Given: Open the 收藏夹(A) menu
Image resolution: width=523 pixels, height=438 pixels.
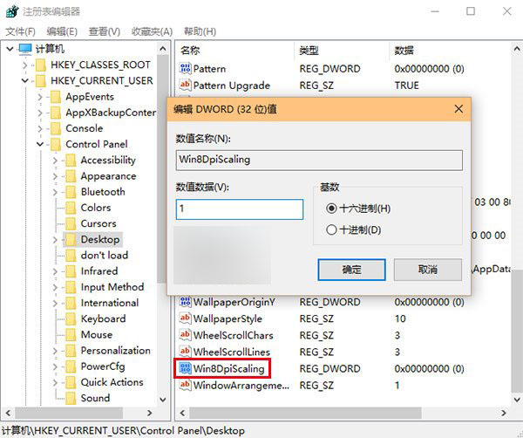Looking at the screenshot, I should click(x=152, y=31).
